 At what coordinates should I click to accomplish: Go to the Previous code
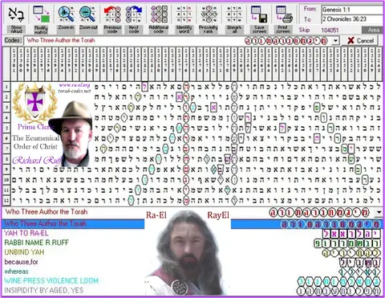coord(112,14)
